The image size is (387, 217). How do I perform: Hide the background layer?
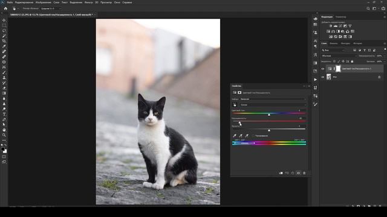pyautogui.click(x=322, y=77)
